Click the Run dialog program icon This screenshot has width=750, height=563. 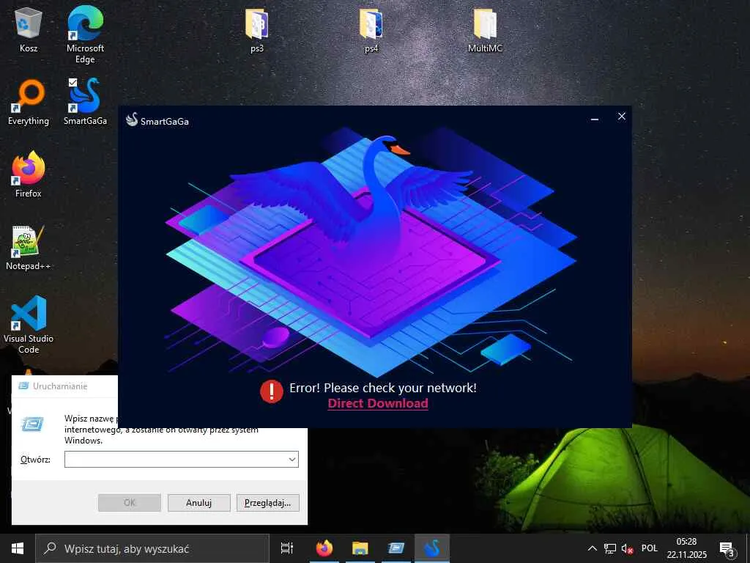point(33,424)
